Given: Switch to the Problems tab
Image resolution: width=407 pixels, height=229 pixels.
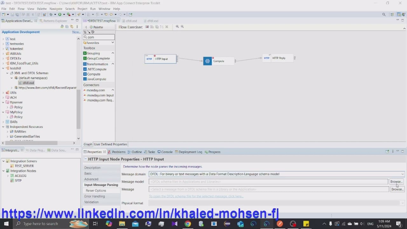Looking at the screenshot, I should [117, 152].
